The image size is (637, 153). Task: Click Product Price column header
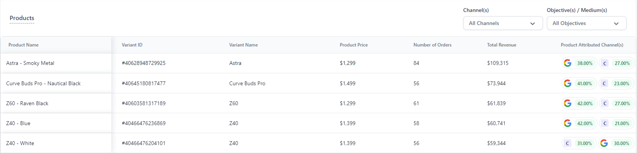pyautogui.click(x=353, y=45)
